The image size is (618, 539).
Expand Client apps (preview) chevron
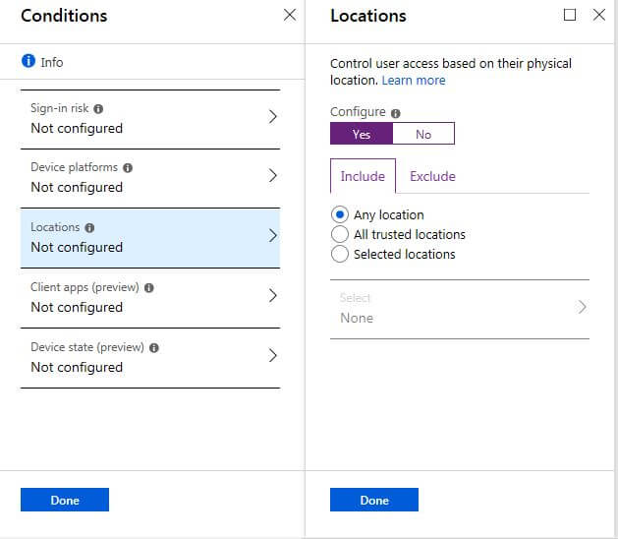click(x=272, y=296)
